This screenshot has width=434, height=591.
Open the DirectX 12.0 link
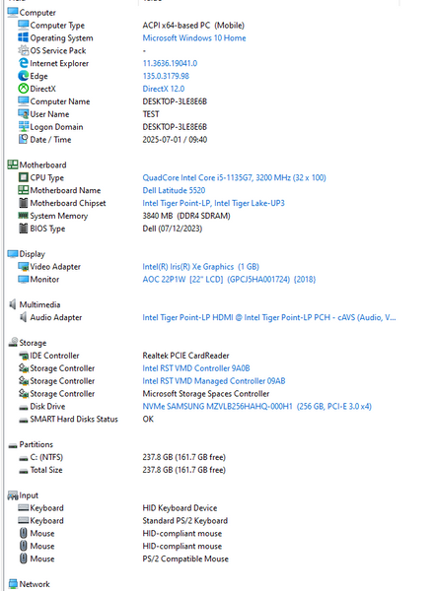point(164,89)
